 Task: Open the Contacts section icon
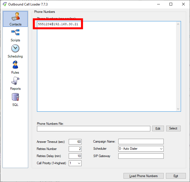[x=15, y=18]
